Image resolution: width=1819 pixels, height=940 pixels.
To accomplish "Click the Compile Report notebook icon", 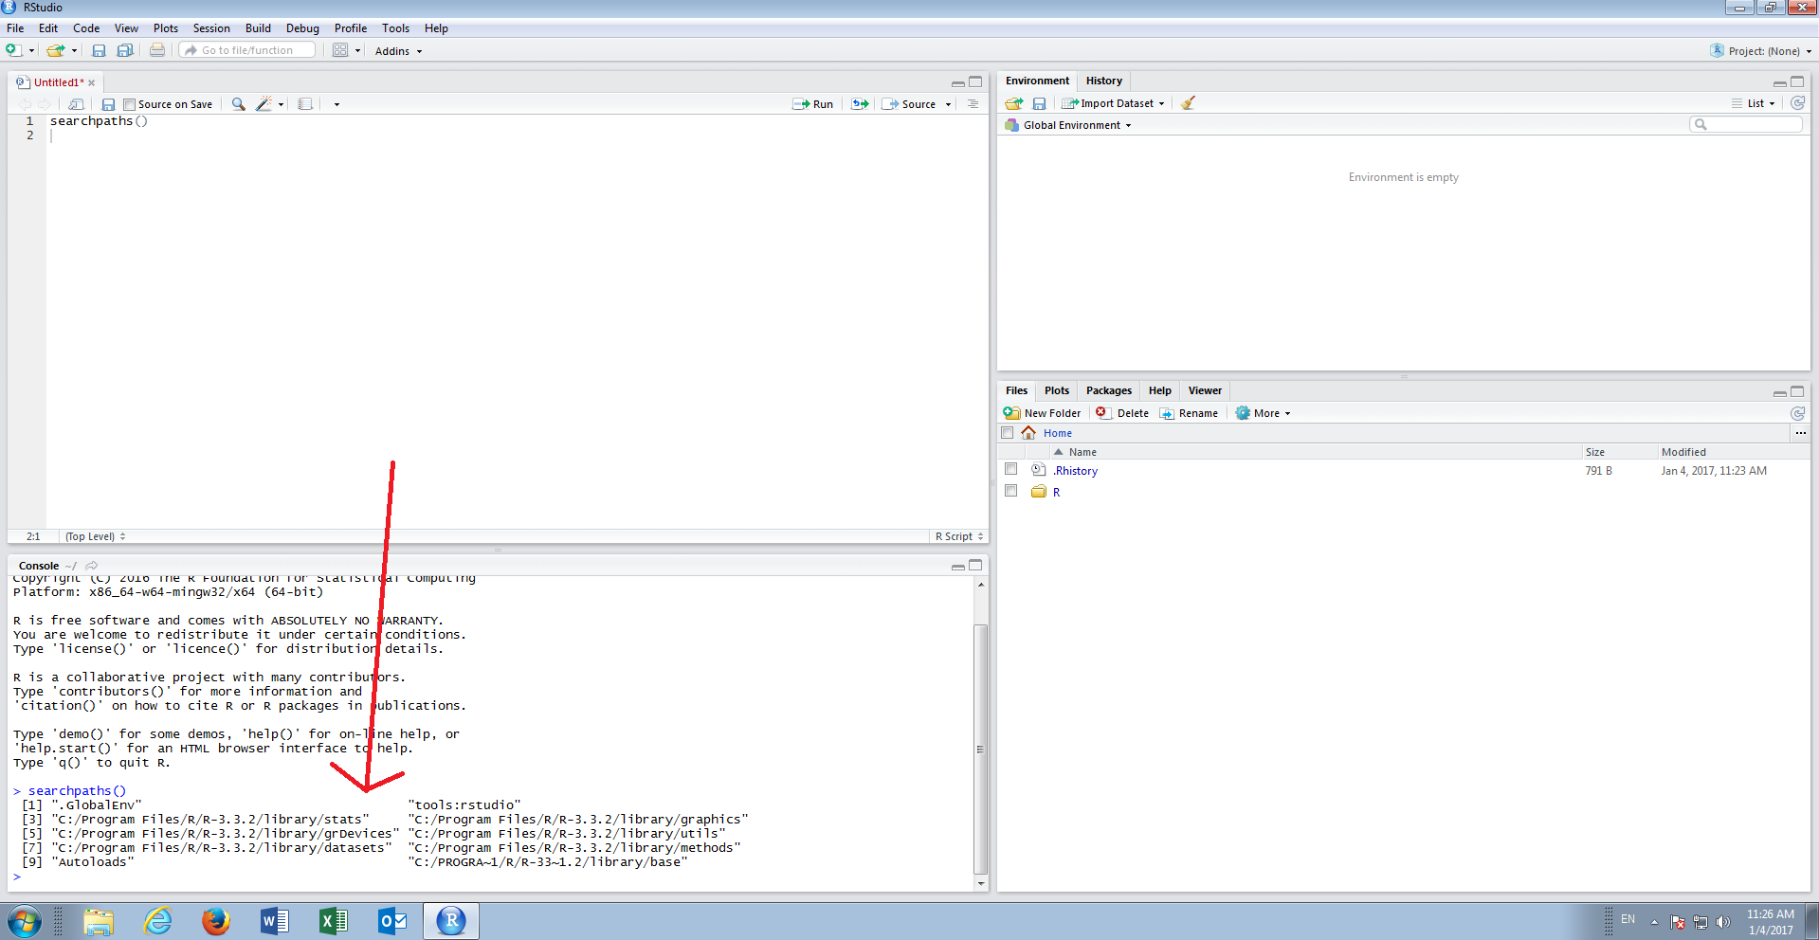I will tap(305, 104).
